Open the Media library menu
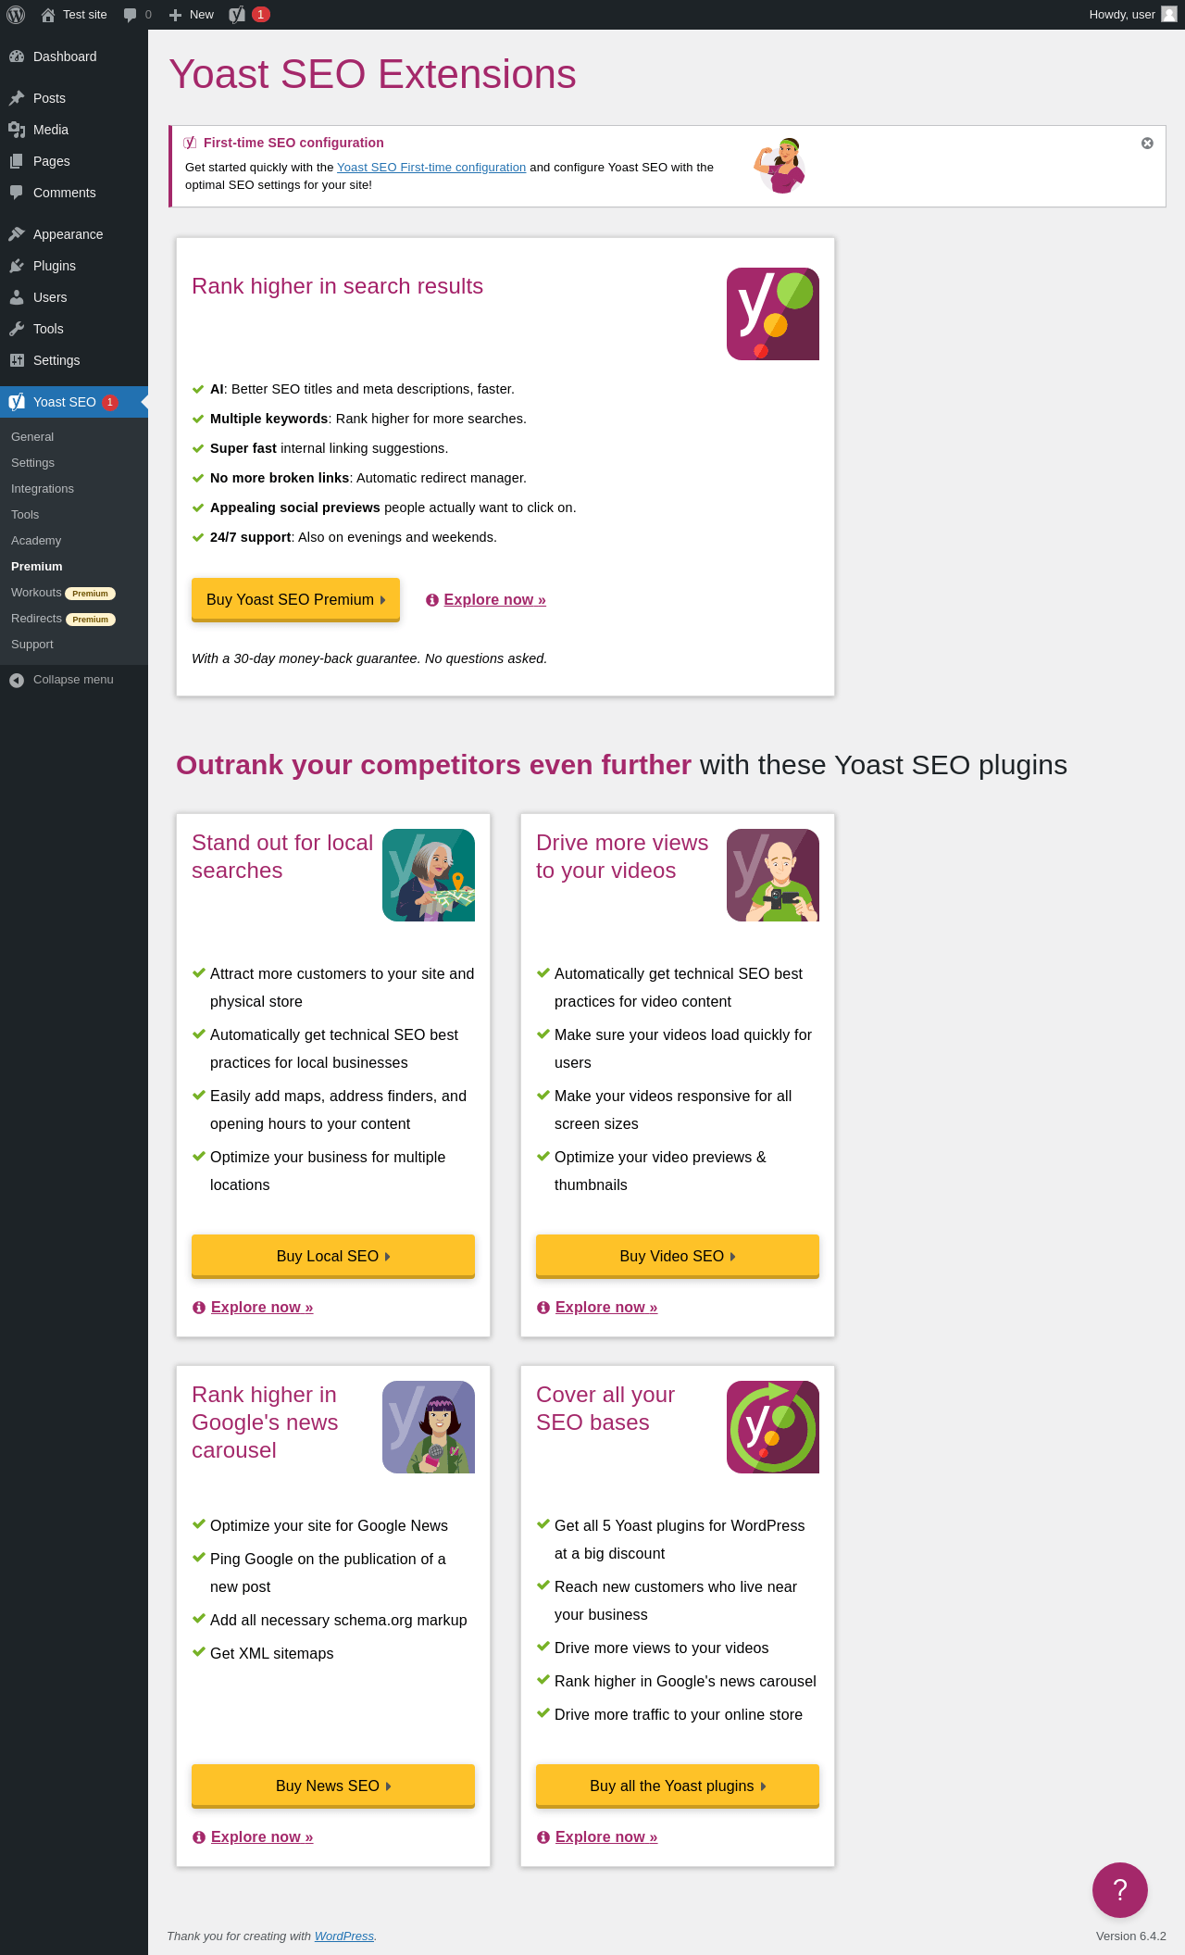The height and width of the screenshot is (1955, 1185). (74, 130)
